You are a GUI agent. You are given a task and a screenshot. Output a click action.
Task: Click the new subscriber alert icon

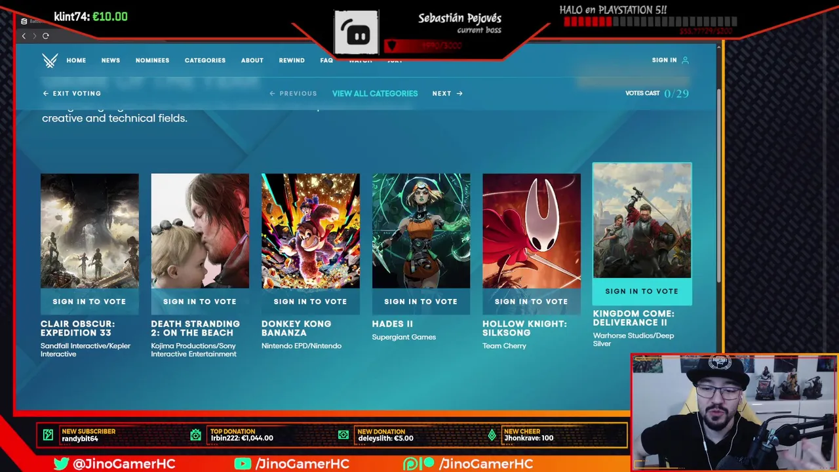(x=48, y=435)
